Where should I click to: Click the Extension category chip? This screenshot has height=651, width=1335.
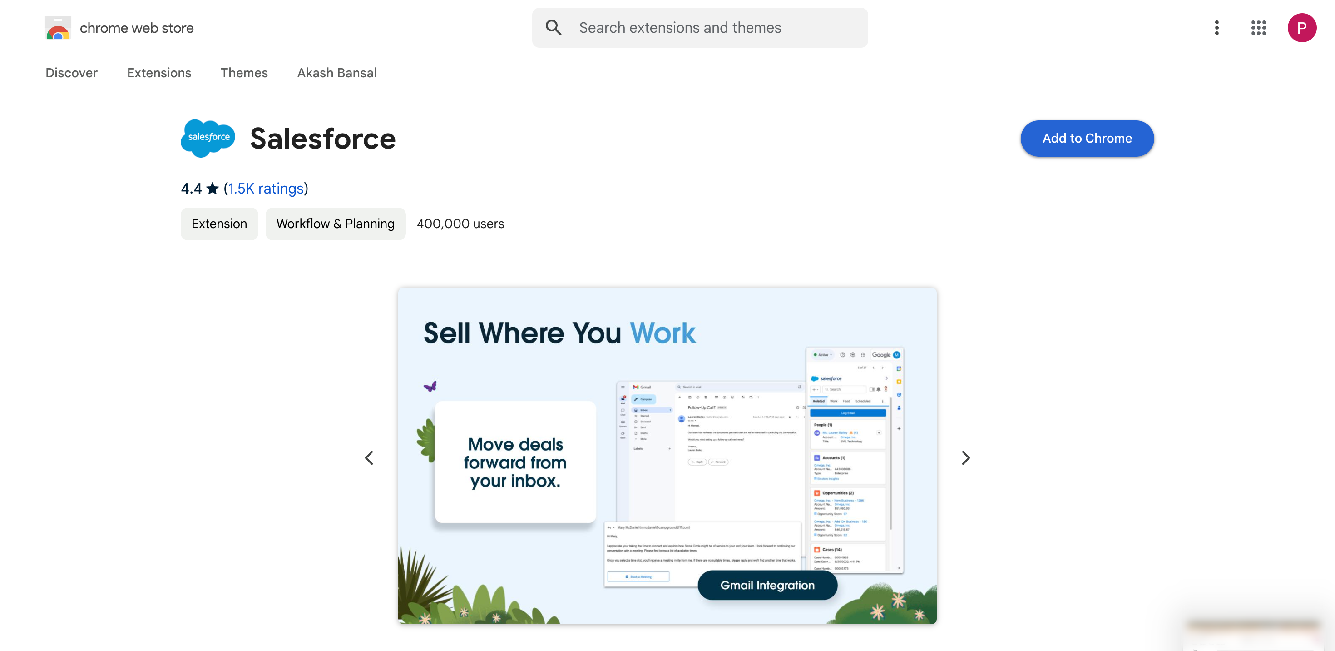click(x=219, y=224)
